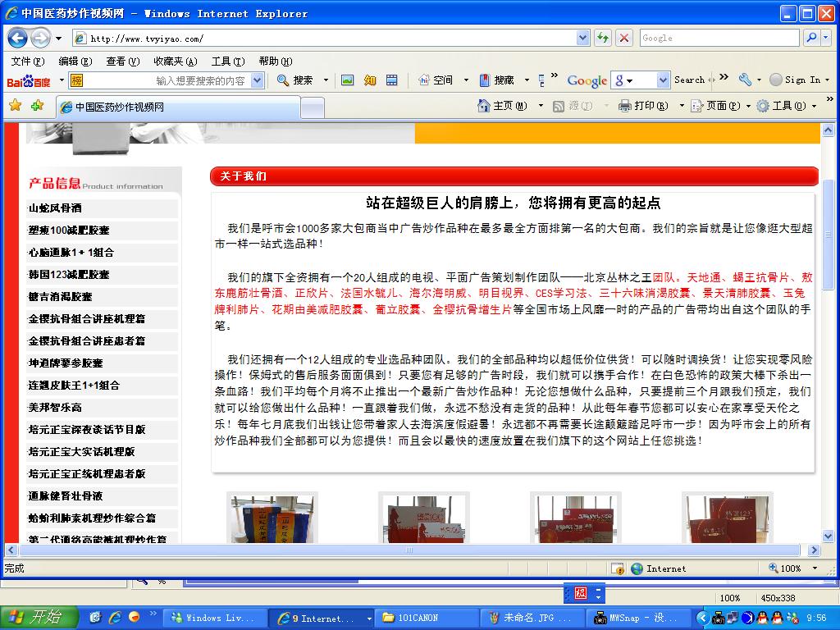Expand the address bar URL dropdown
840x630 pixels.
coord(582,38)
